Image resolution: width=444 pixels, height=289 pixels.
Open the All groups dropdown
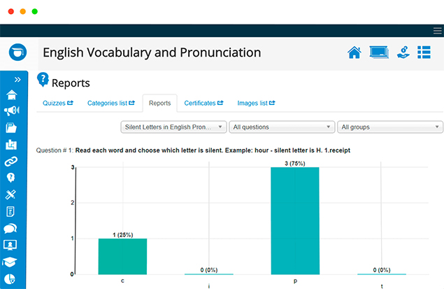click(390, 127)
